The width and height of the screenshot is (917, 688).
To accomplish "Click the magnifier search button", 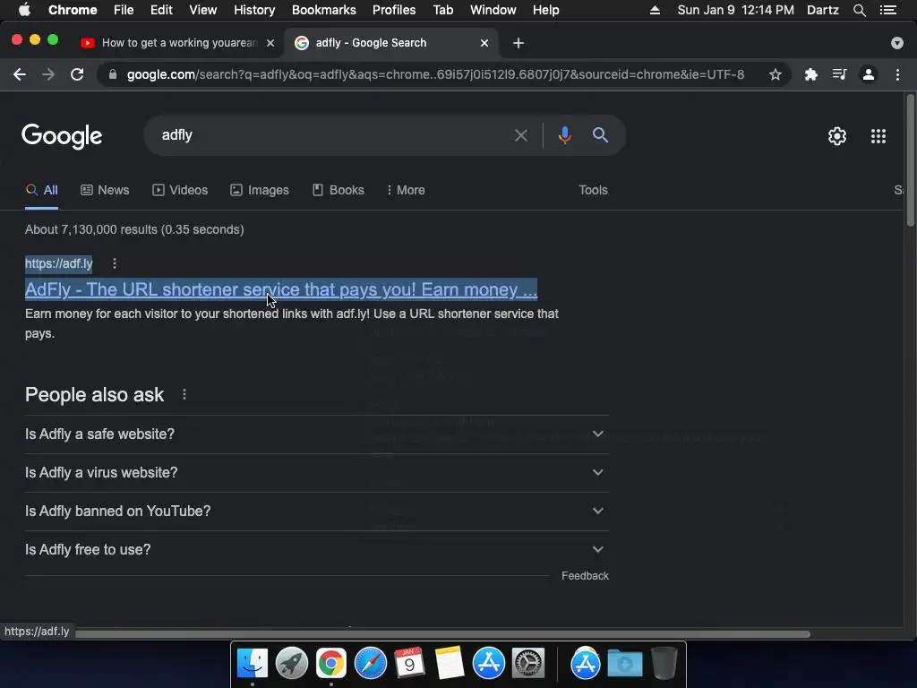I will pos(600,135).
